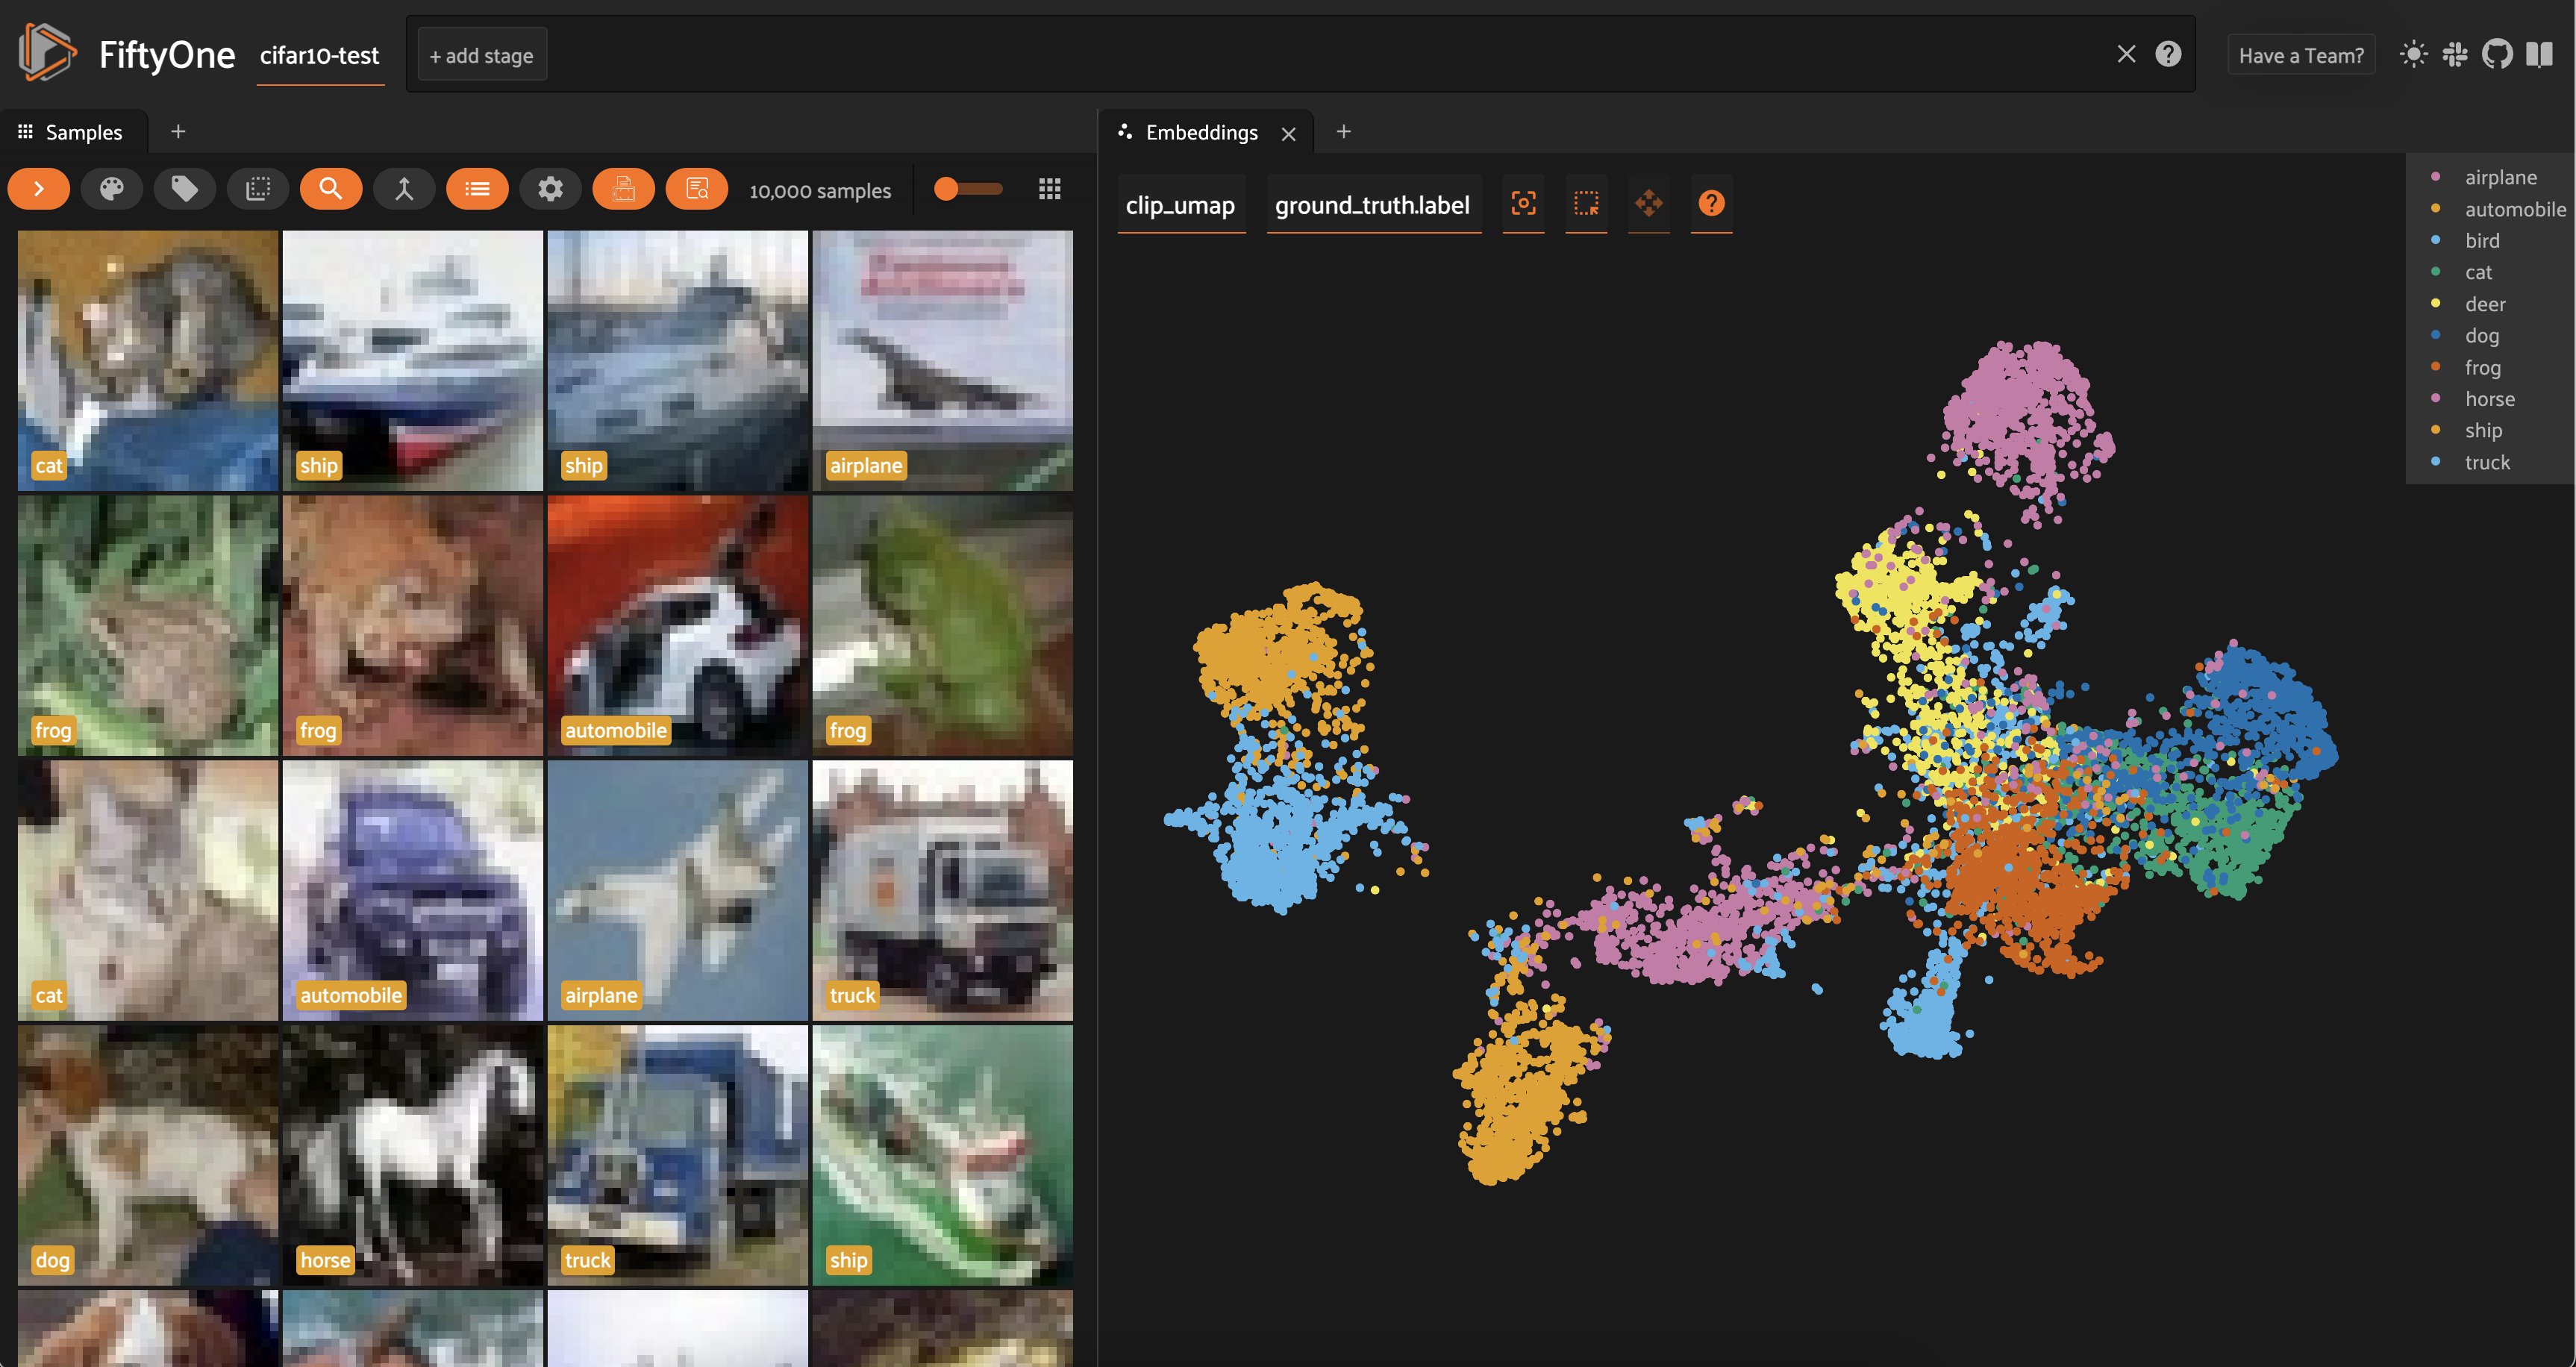
Task: Select the Embeddings panel tab
Action: point(1200,132)
